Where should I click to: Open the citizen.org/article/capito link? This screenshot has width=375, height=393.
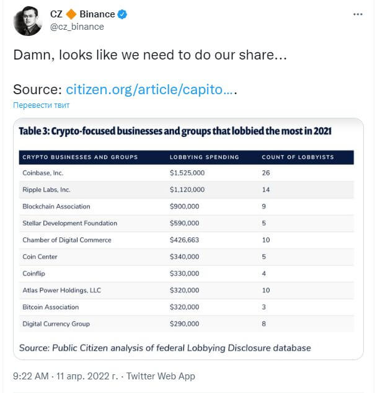click(x=151, y=89)
